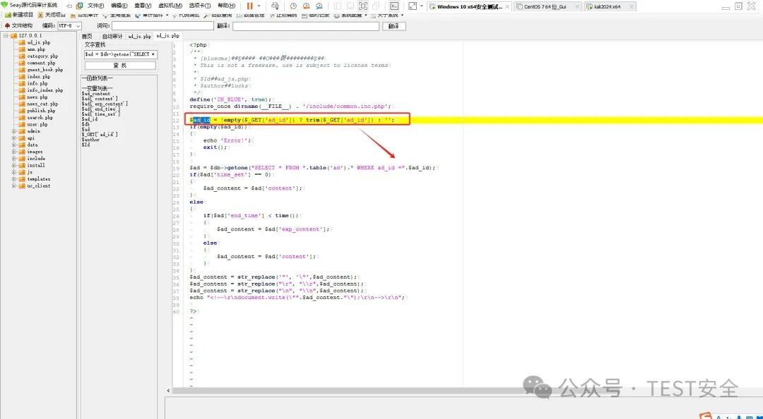The width and height of the screenshot is (763, 419).
Task: Open the 选项卡(T) menu
Action: click(x=200, y=6)
